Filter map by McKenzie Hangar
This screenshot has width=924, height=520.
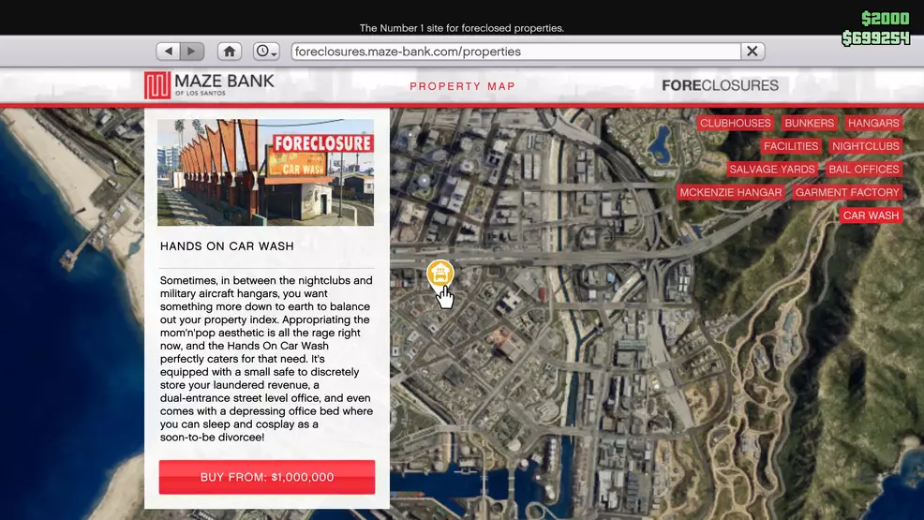click(x=731, y=192)
